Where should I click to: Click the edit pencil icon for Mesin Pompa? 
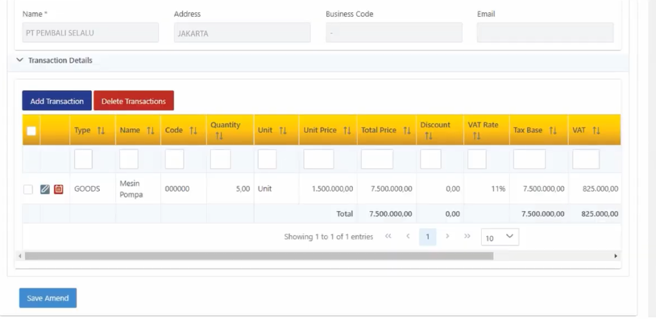pyautogui.click(x=45, y=189)
